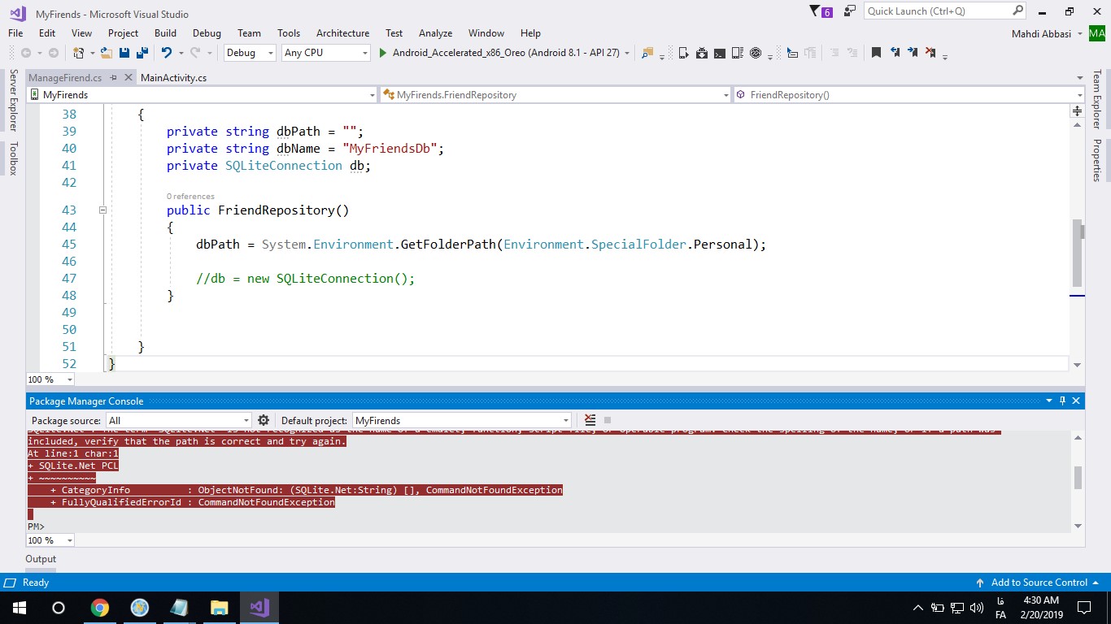Click the Undo arrow icon
This screenshot has width=1111, height=624.
[x=166, y=53]
